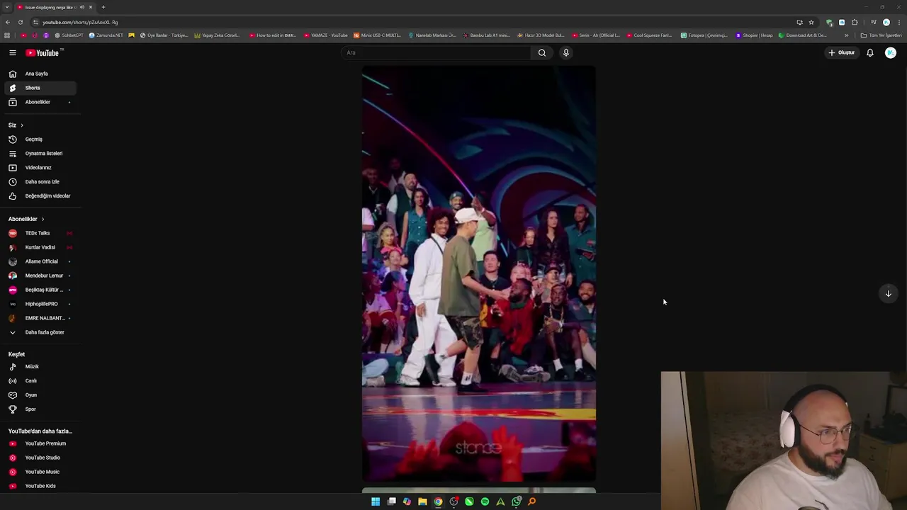Open Canlı live streams
The width and height of the screenshot is (907, 510).
pyautogui.click(x=40, y=380)
